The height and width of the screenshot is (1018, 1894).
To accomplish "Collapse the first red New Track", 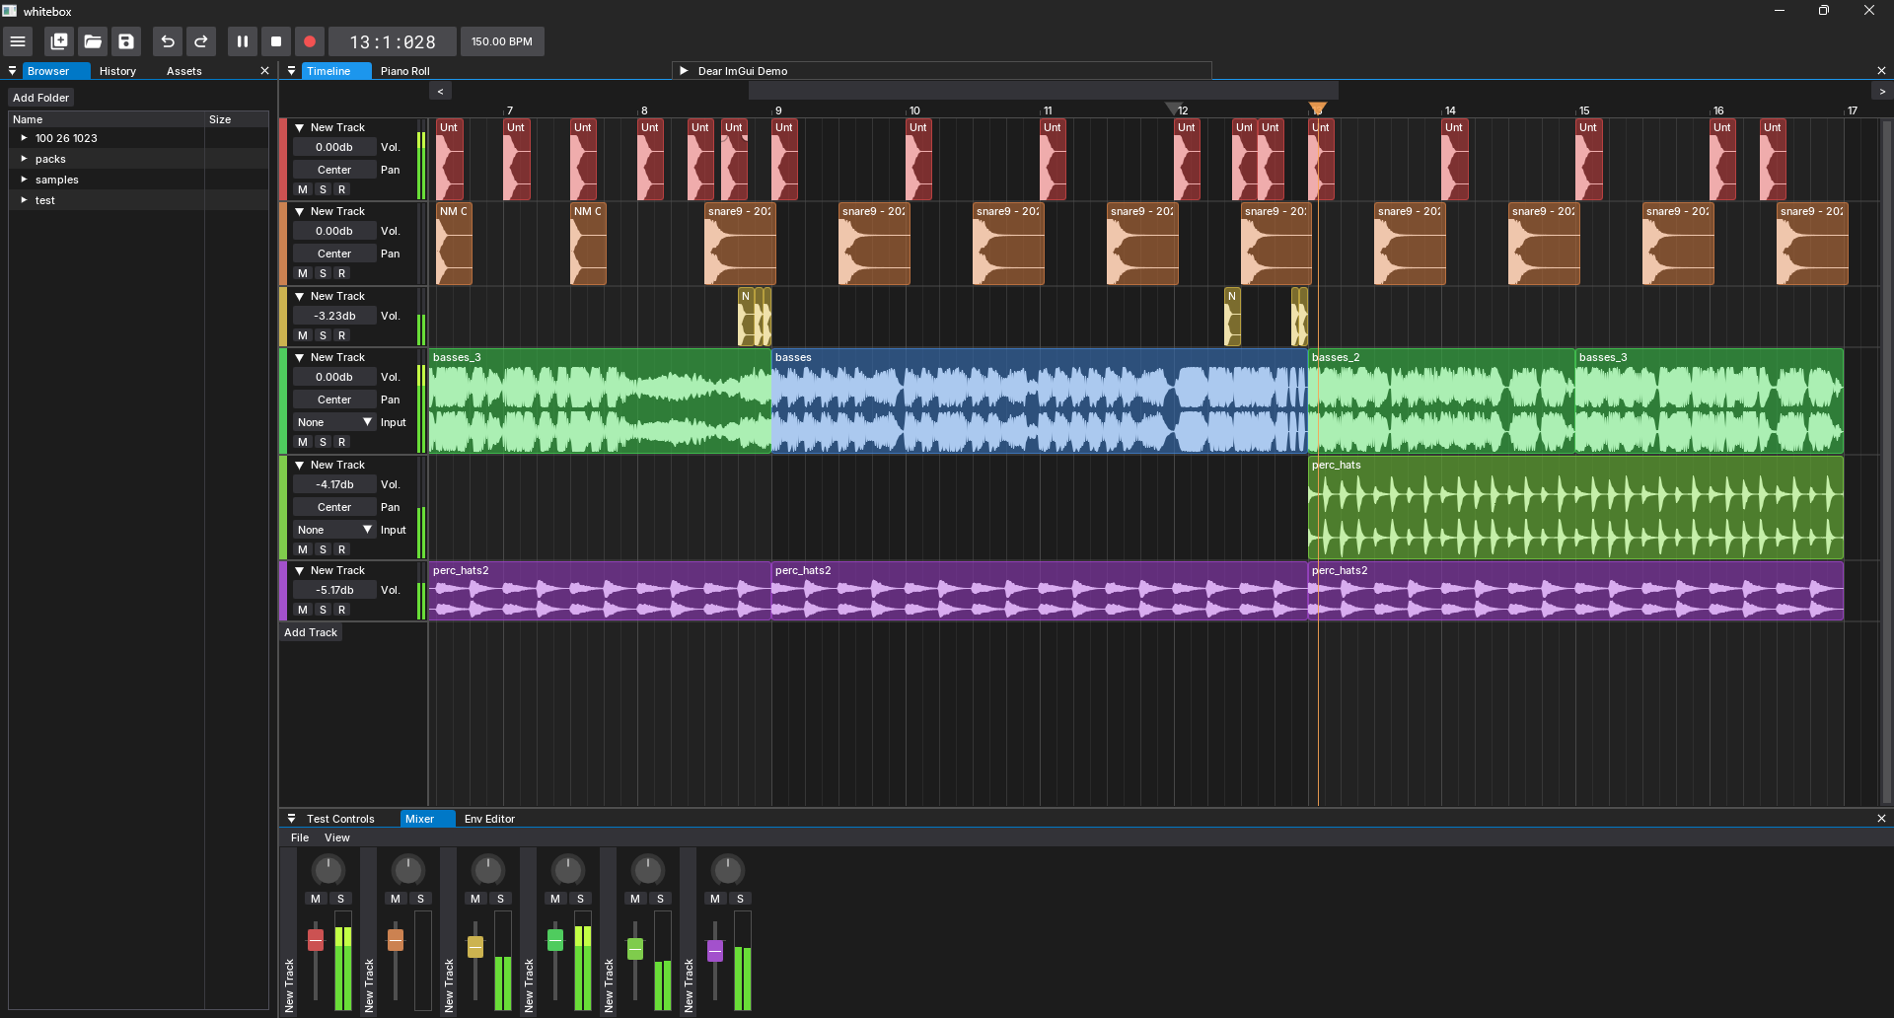I will tap(300, 127).
